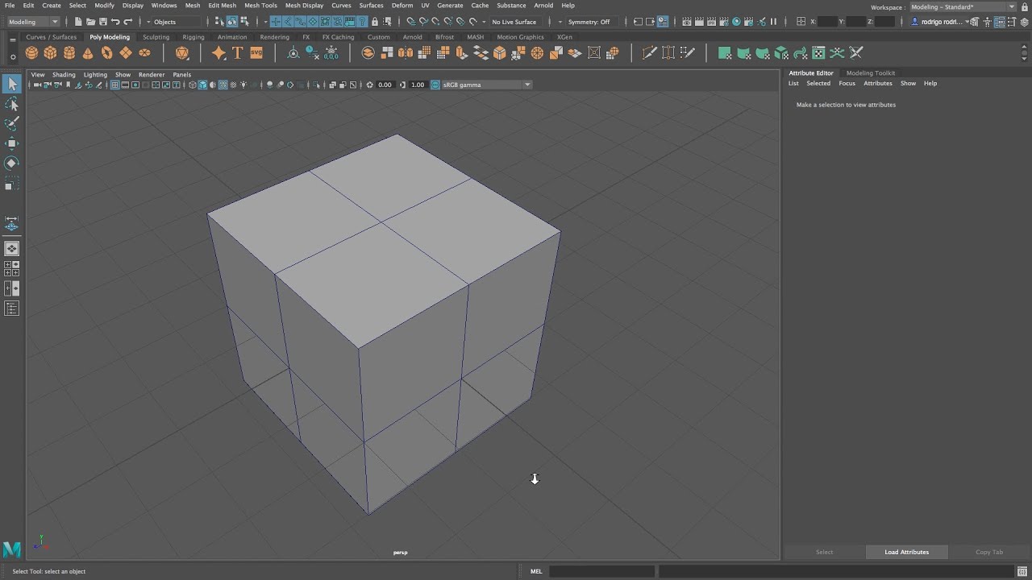Activate the Lasso Select tool
Viewport: 1032px width, 580px height.
[x=11, y=104]
